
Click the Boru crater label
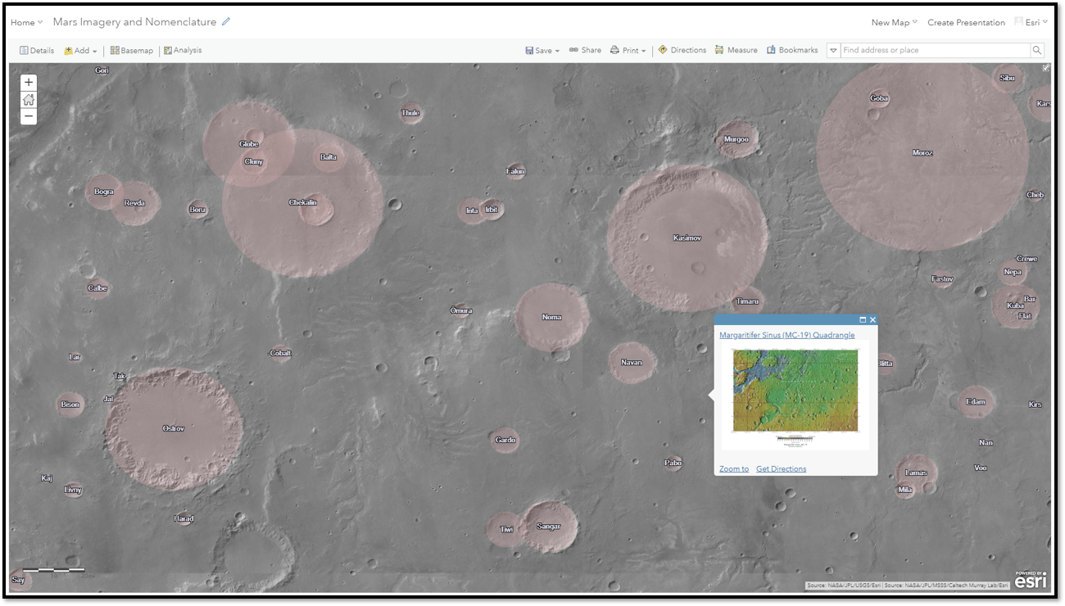(197, 210)
